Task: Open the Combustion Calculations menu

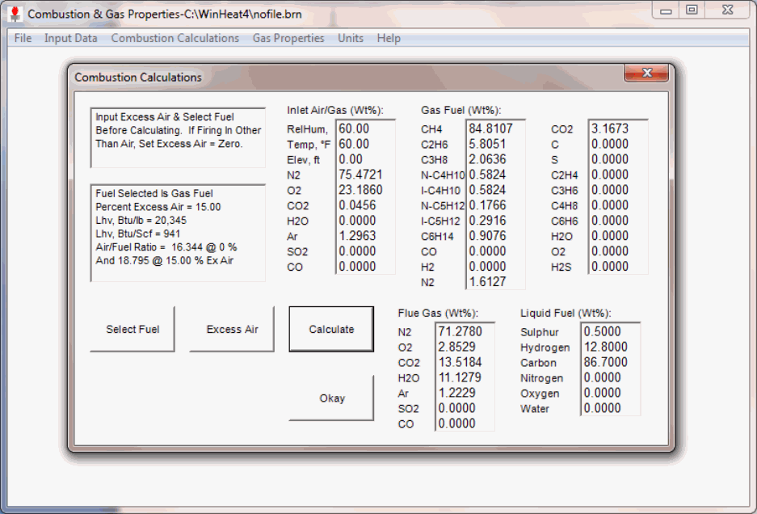Action: (x=175, y=38)
